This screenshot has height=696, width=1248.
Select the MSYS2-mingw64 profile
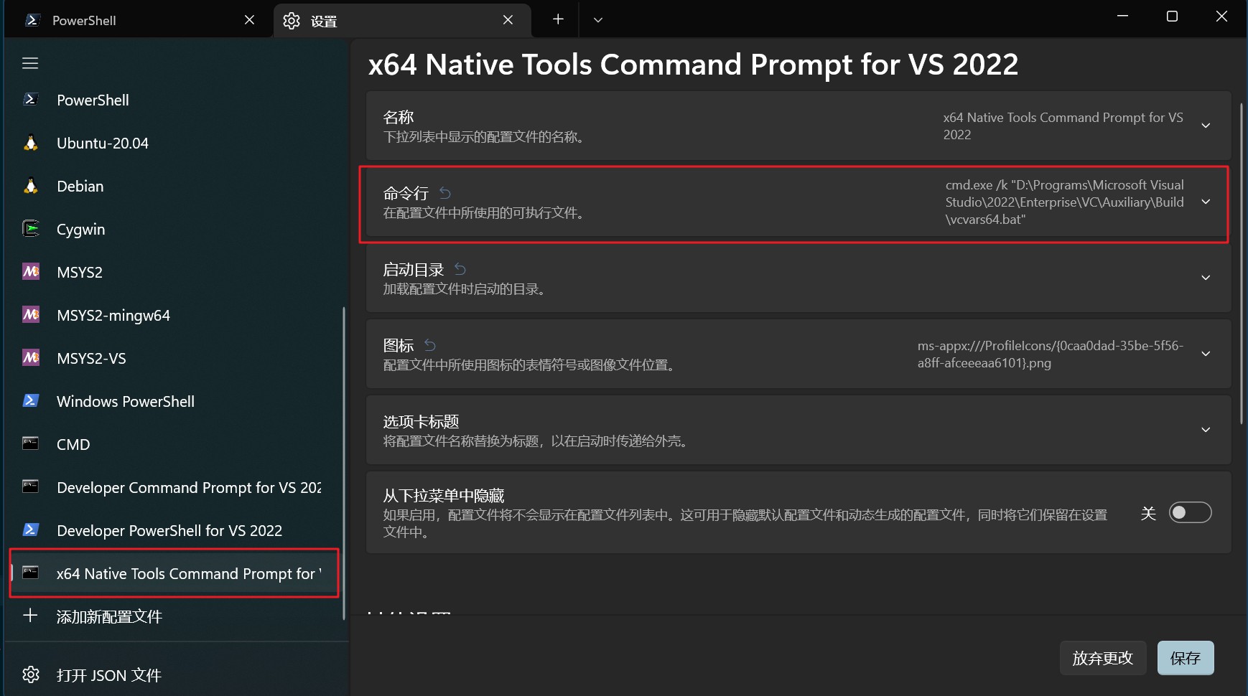[x=174, y=315]
